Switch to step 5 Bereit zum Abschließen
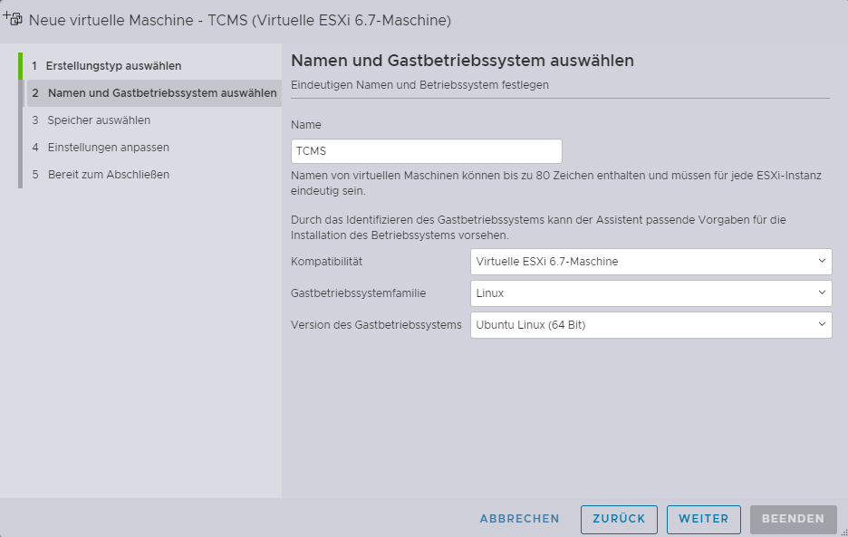This screenshot has height=537, width=848. 108,175
